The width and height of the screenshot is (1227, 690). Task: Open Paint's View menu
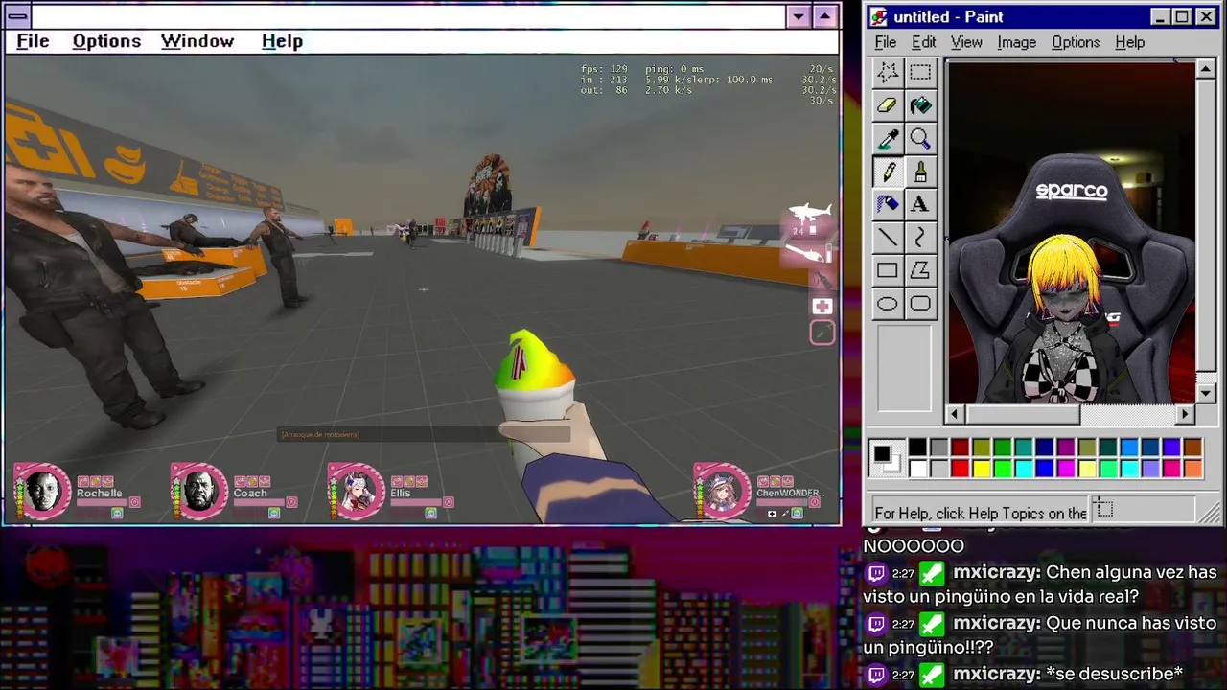pos(966,42)
